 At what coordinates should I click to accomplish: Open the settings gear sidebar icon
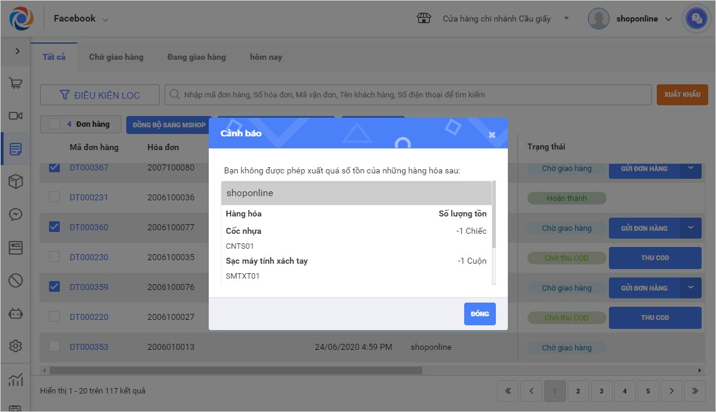click(x=16, y=346)
